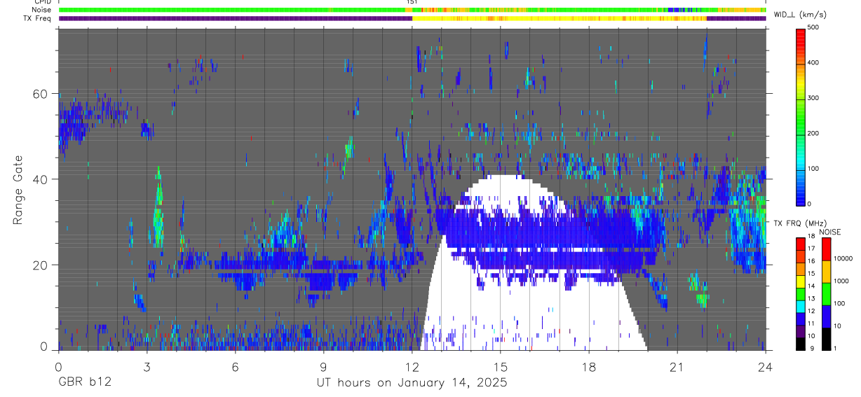Click the 12 hour tick on the time axis

click(x=412, y=366)
